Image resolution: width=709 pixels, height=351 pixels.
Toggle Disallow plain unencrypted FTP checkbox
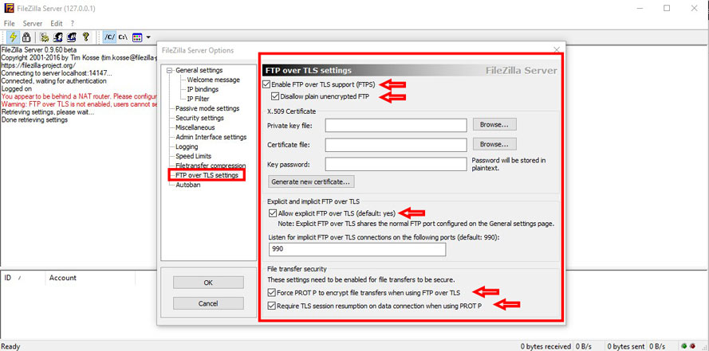(x=275, y=96)
